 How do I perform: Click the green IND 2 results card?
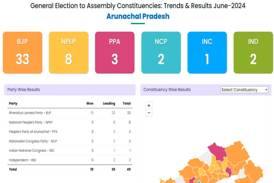253,52
